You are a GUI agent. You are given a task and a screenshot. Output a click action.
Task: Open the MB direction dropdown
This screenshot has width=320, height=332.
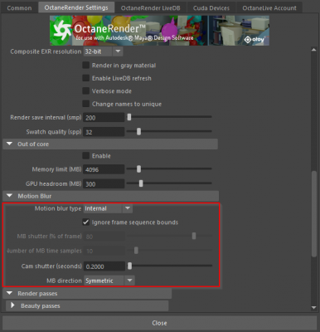click(109, 281)
